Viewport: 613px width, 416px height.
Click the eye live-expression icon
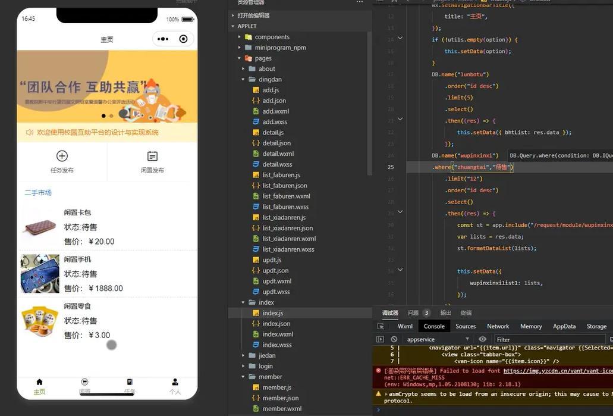(482, 339)
